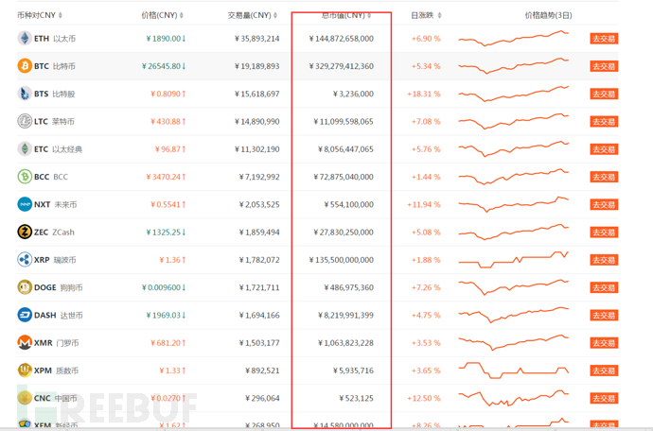Viewport: 653px width, 431px height.
Task: Open trading via 去交易 in XPM row
Action: pos(604,371)
